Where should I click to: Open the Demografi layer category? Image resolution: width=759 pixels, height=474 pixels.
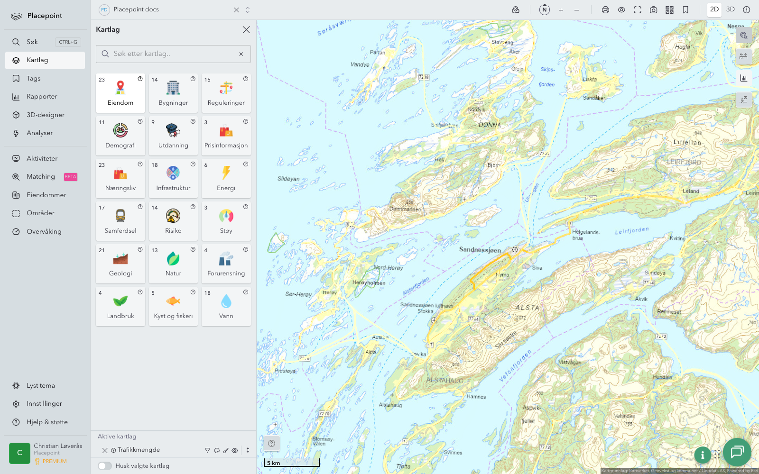click(120, 136)
